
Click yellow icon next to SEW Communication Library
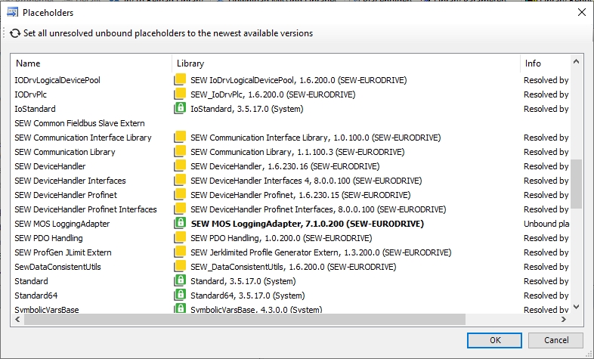[180, 152]
